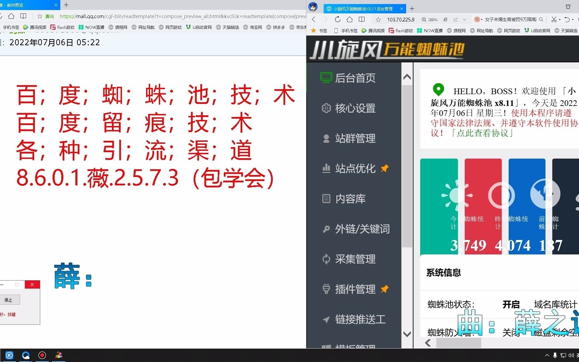579x362 pixels.
Task: Open home page in the right browser toolbar
Action: pos(349,19)
